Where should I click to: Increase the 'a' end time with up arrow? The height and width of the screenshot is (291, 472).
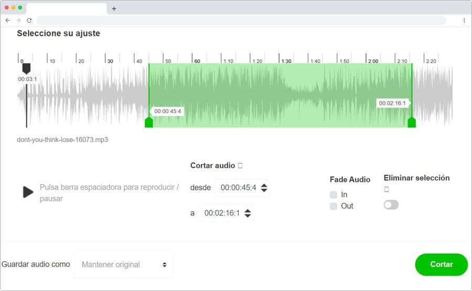pos(248,210)
